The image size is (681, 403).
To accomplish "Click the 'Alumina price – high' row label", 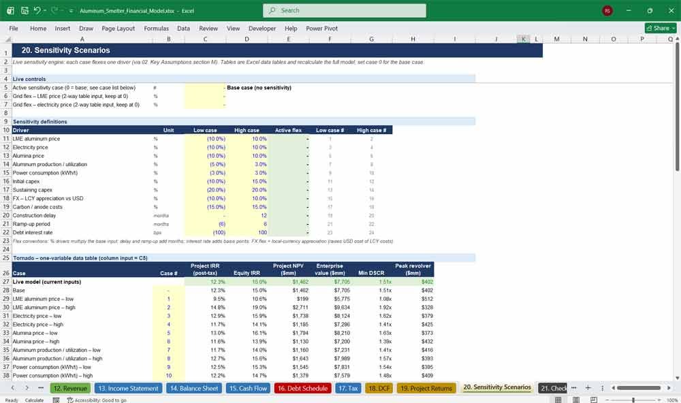I will coord(36,341).
